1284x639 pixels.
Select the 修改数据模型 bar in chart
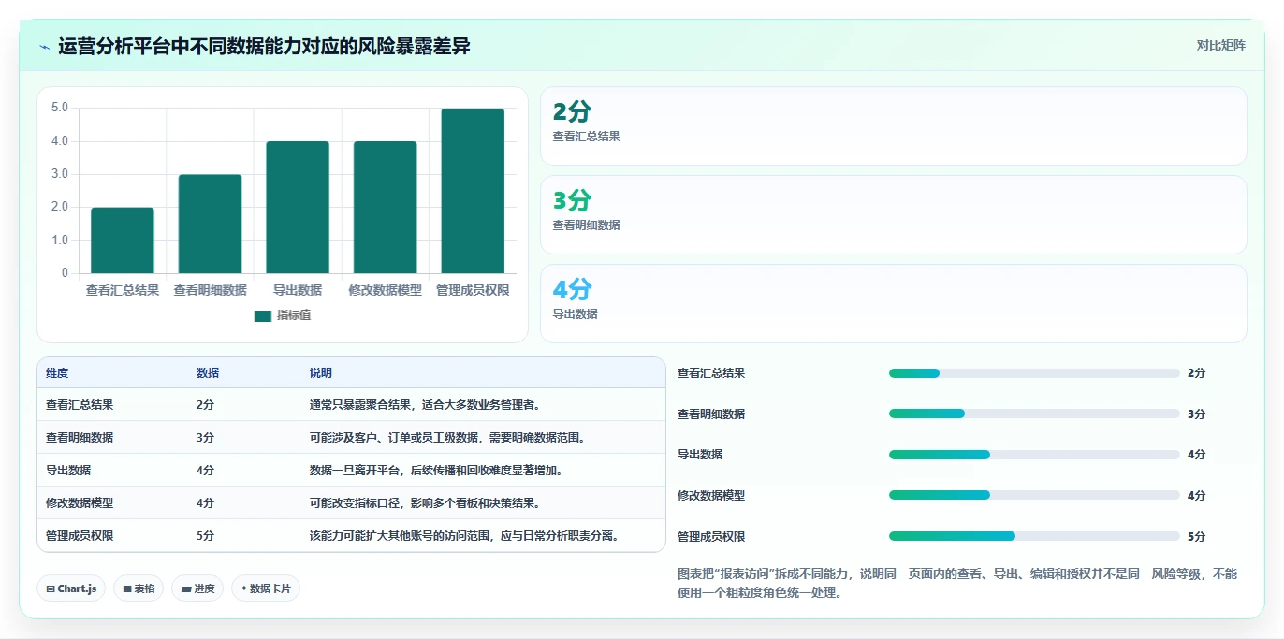[x=385, y=208]
